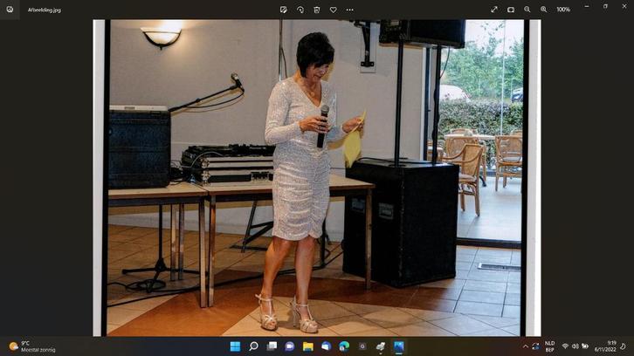Add photo to favorites with heart
This screenshot has height=356, width=634.
coord(333,10)
